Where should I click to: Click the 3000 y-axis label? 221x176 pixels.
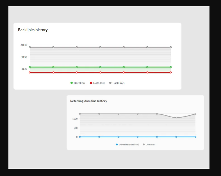click(x=24, y=57)
